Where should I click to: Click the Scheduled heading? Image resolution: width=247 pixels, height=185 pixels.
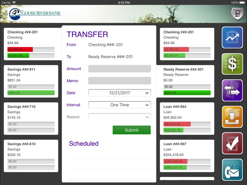click(84, 144)
